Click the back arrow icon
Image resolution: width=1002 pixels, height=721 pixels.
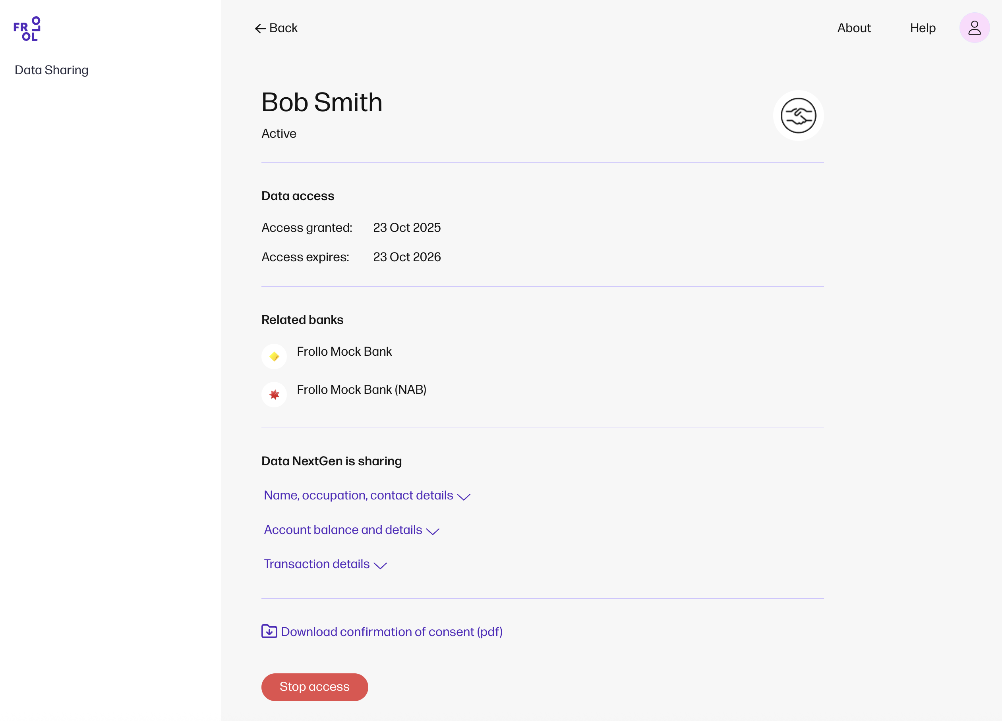[x=260, y=29]
